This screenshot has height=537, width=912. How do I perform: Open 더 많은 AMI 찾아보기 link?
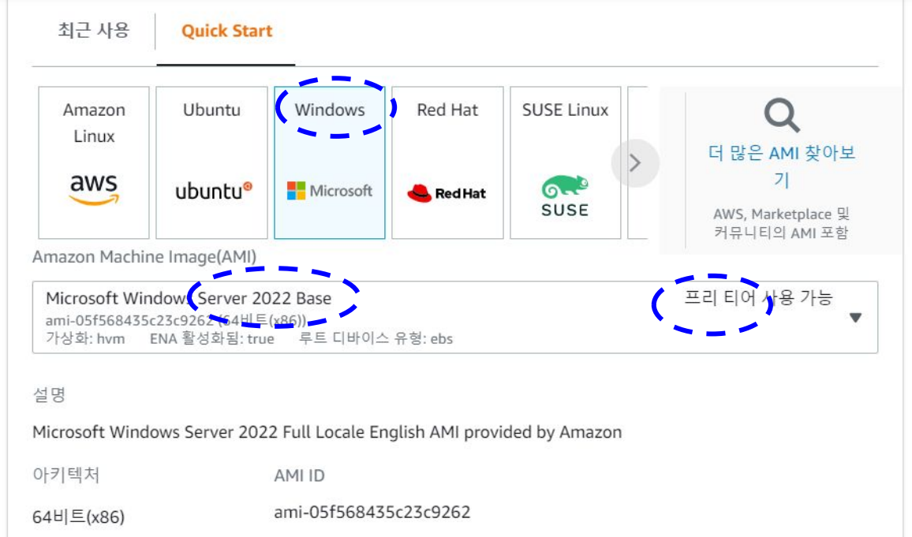[782, 166]
